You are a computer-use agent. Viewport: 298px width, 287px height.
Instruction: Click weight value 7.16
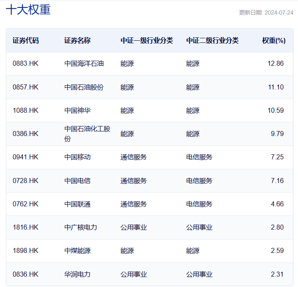pyautogui.click(x=277, y=181)
